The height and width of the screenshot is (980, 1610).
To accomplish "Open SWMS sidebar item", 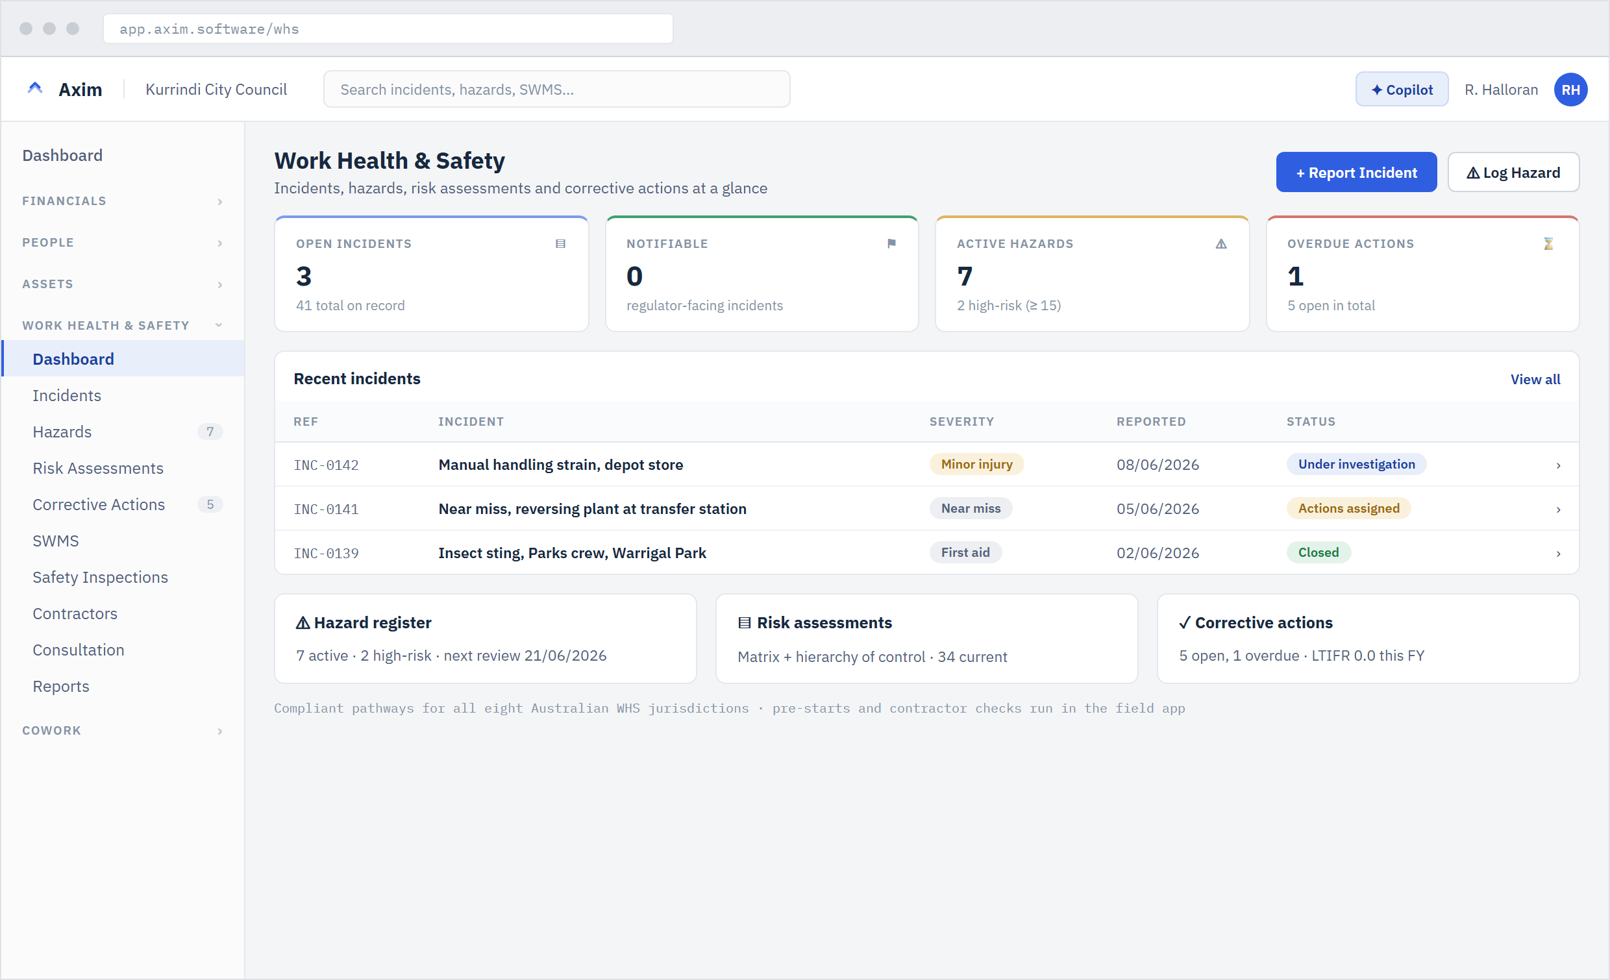I will click(x=123, y=541).
